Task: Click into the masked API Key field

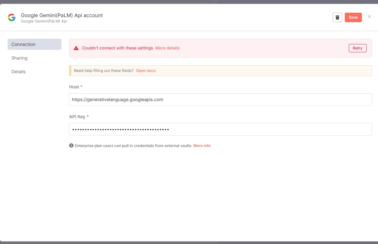Action: 220,129
